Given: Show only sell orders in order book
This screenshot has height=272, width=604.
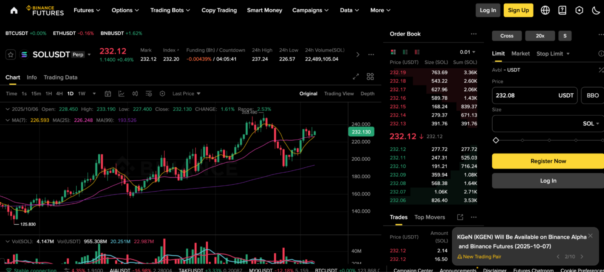Looking at the screenshot, I should pos(417,52).
